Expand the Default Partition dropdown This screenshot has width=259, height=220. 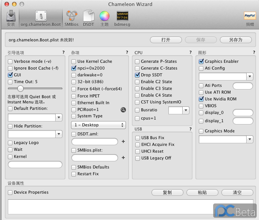58,117
